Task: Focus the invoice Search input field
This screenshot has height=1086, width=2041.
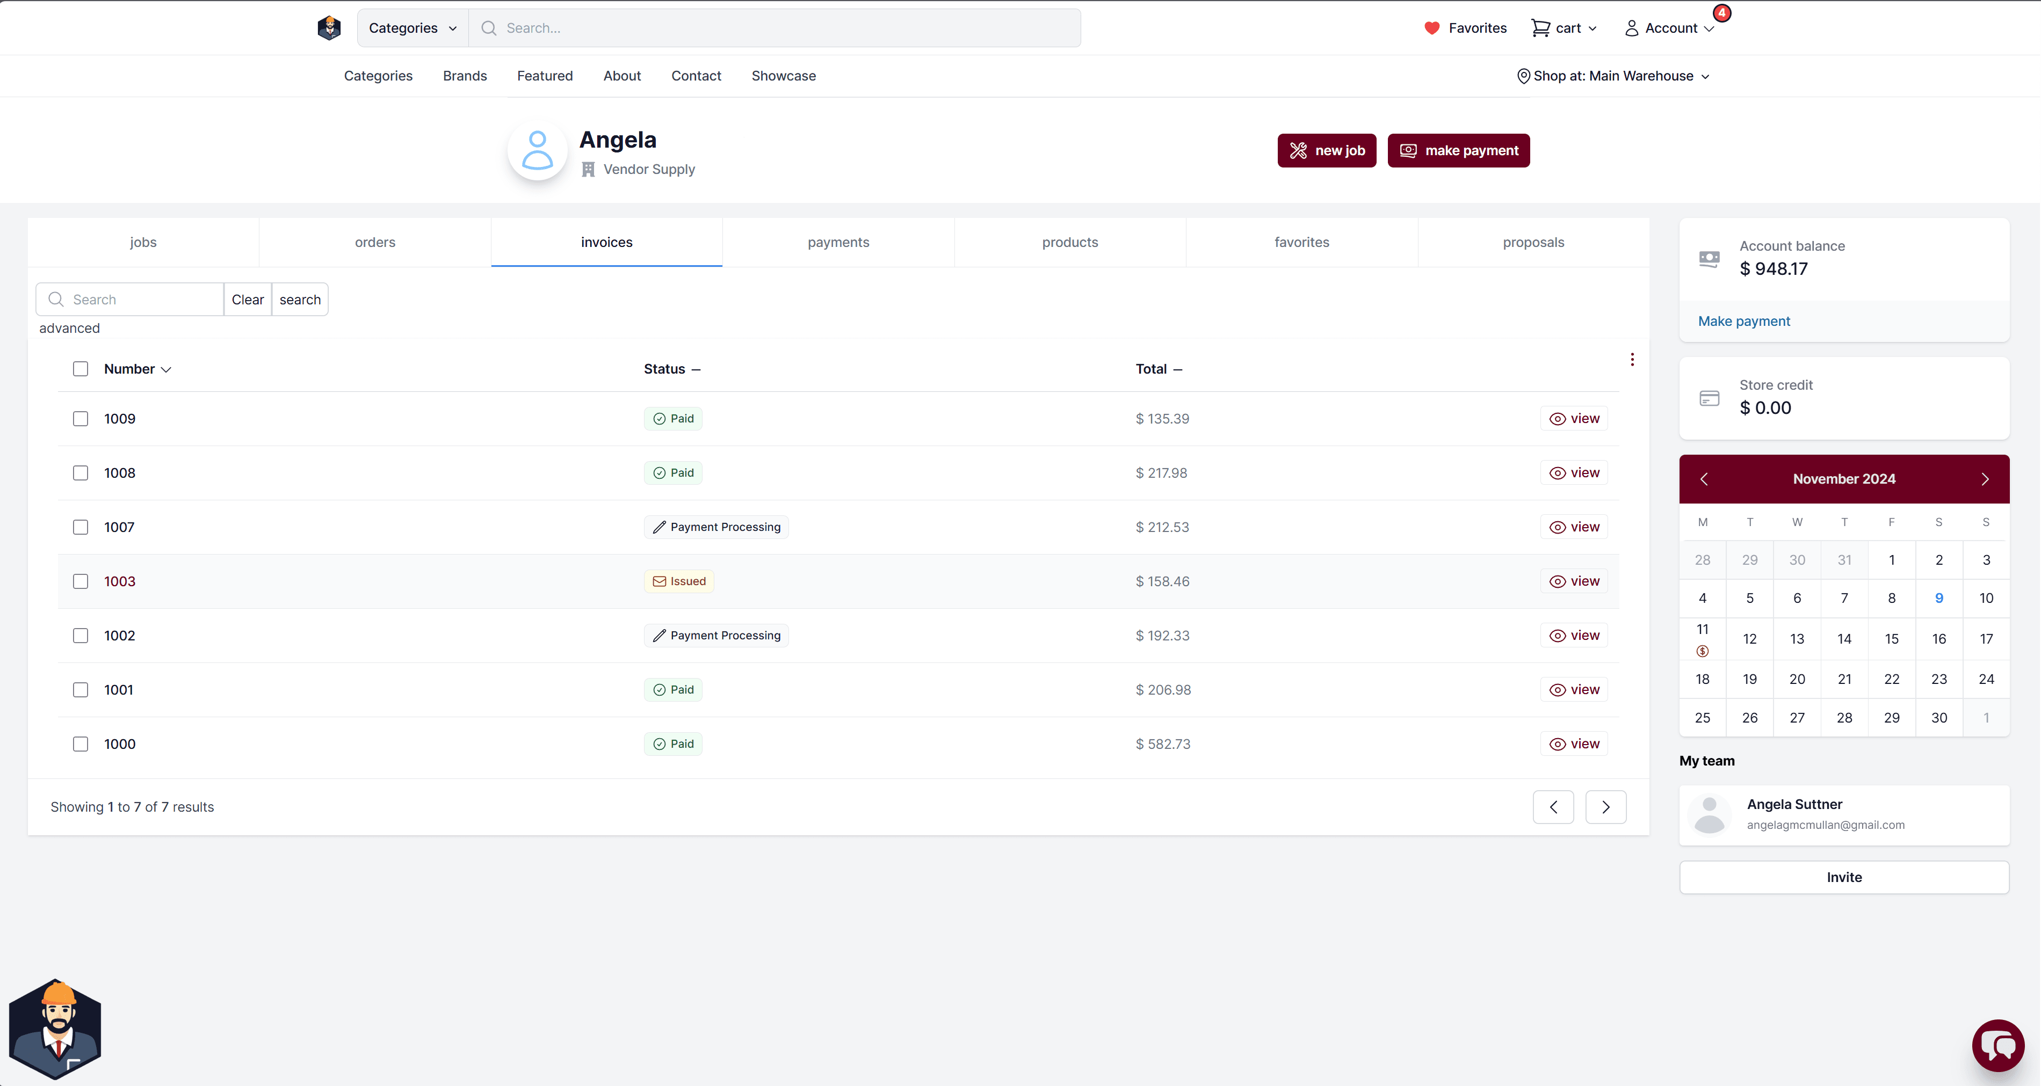Action: coord(130,300)
